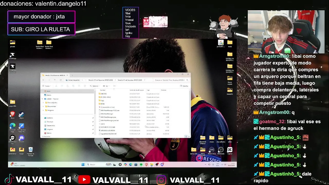Sort by Tipo column header

(x=148, y=90)
